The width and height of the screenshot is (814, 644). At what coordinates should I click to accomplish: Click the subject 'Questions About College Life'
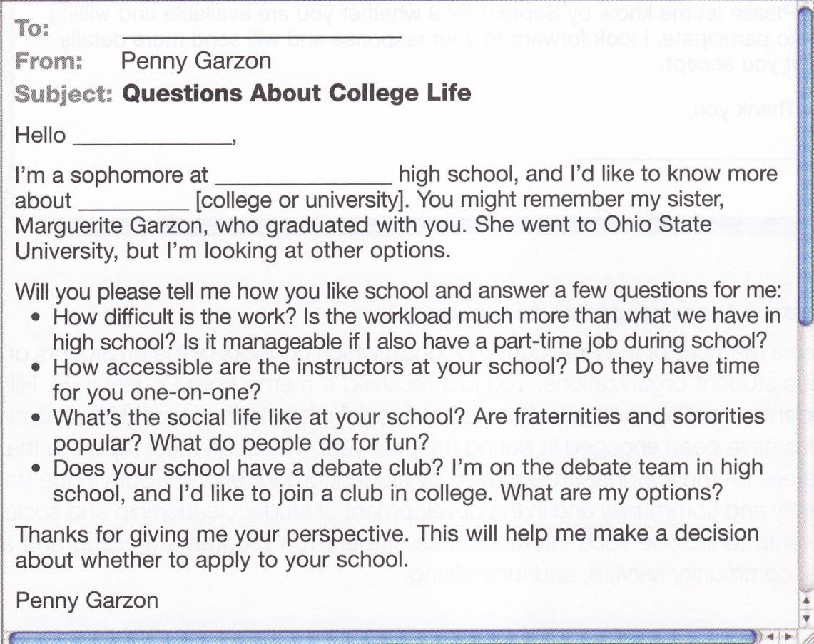click(297, 93)
